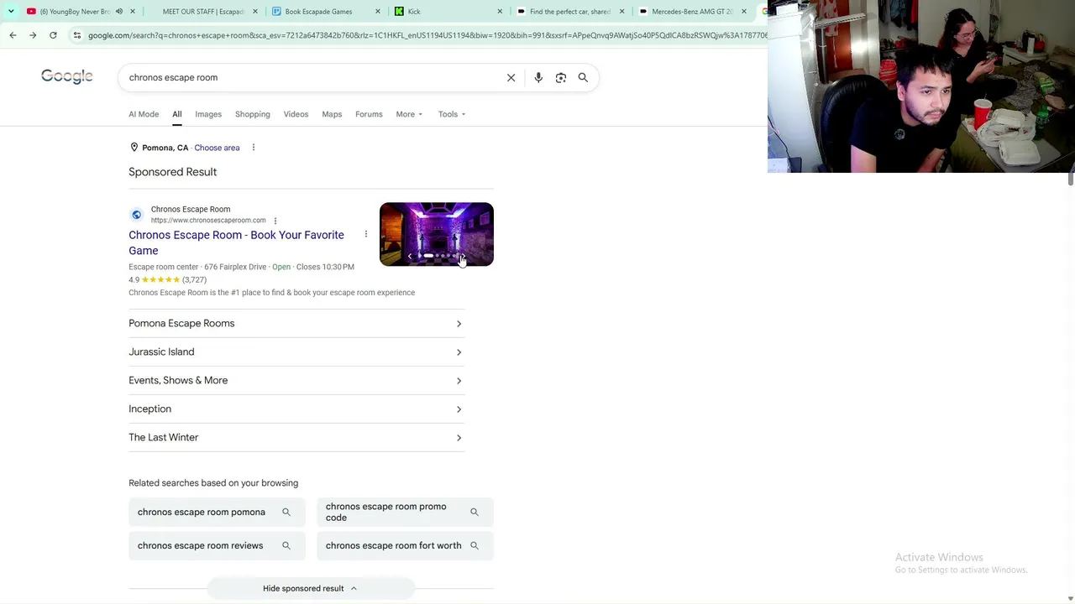The height and width of the screenshot is (604, 1075).
Task: Open search by image with the camera icon
Action: (x=561, y=77)
